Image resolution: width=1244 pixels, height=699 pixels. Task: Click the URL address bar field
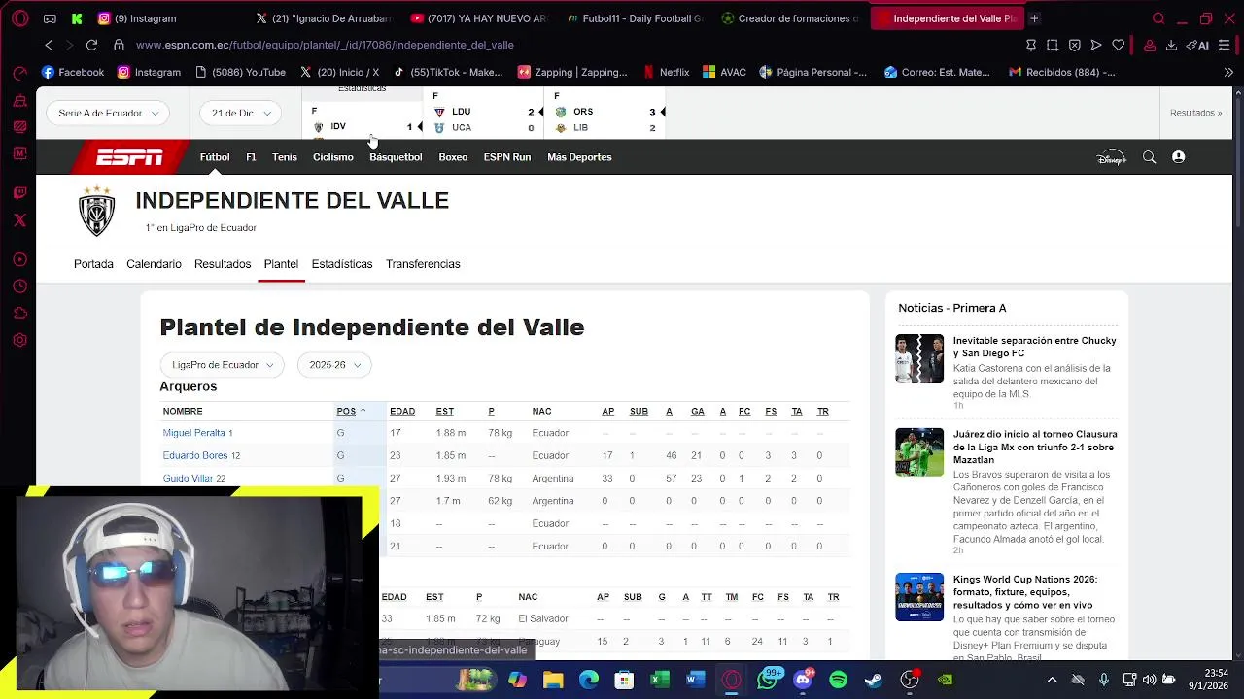click(x=573, y=45)
